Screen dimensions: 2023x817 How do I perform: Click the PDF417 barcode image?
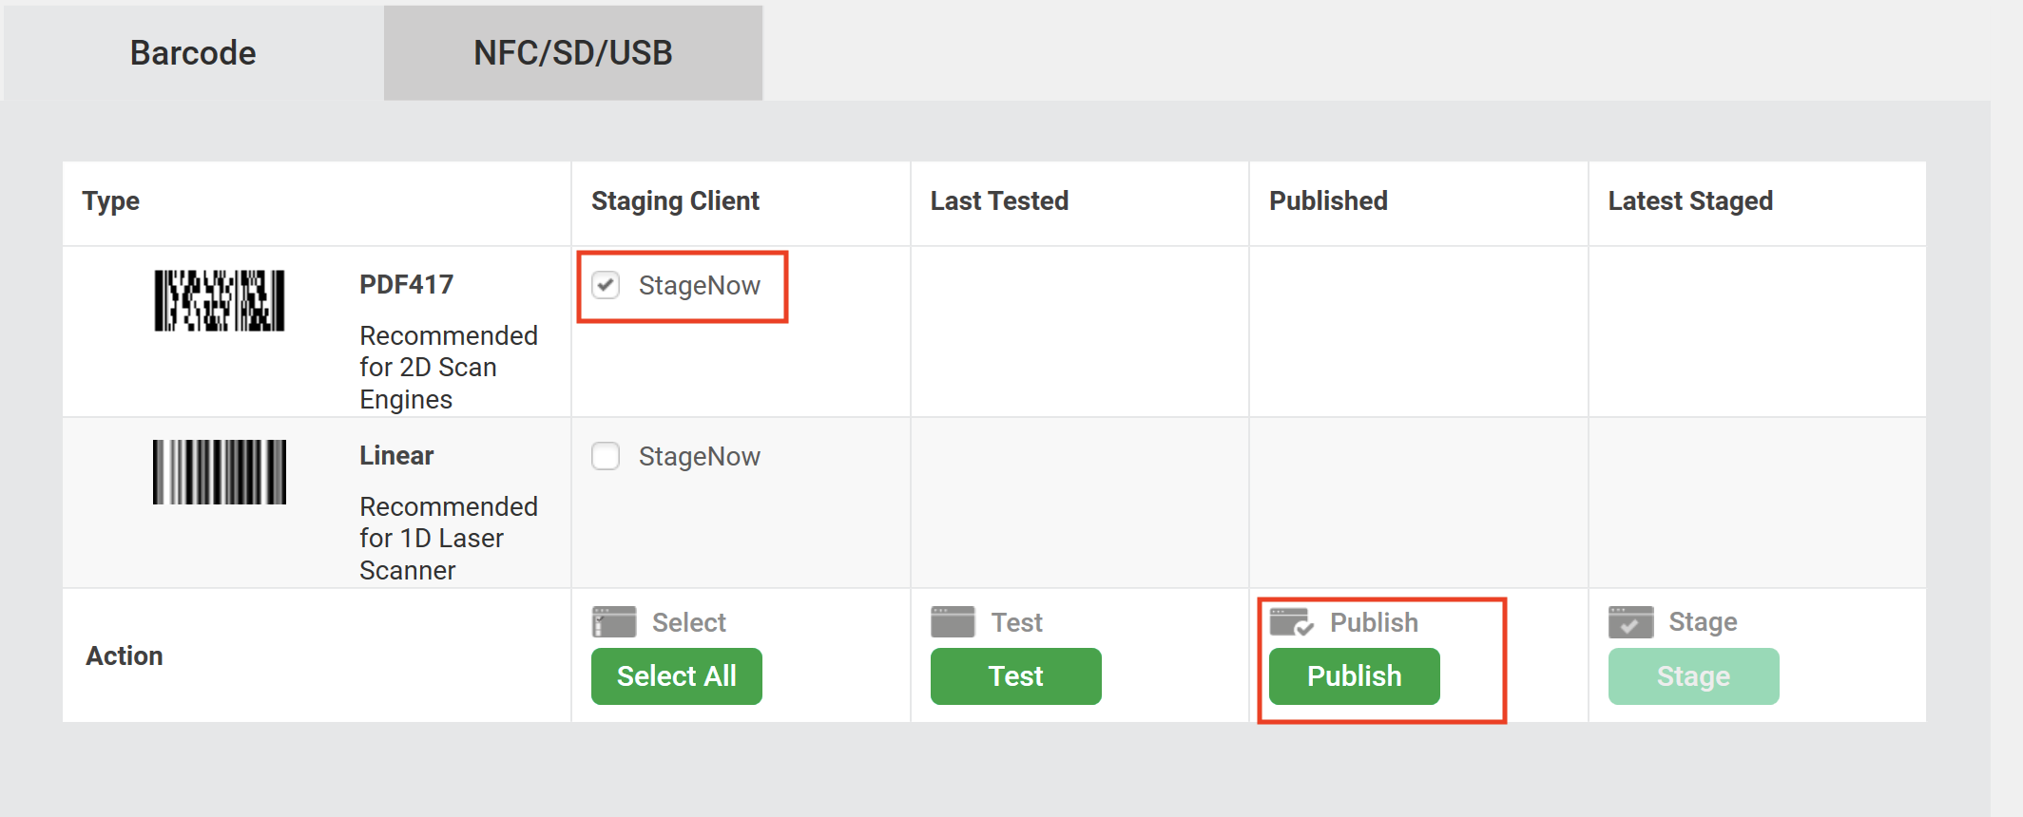click(x=220, y=300)
